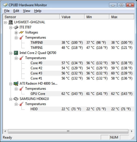Viewport: 137px width, 142px height.
Task: Select the HDD sensor row
Action: point(82,109)
